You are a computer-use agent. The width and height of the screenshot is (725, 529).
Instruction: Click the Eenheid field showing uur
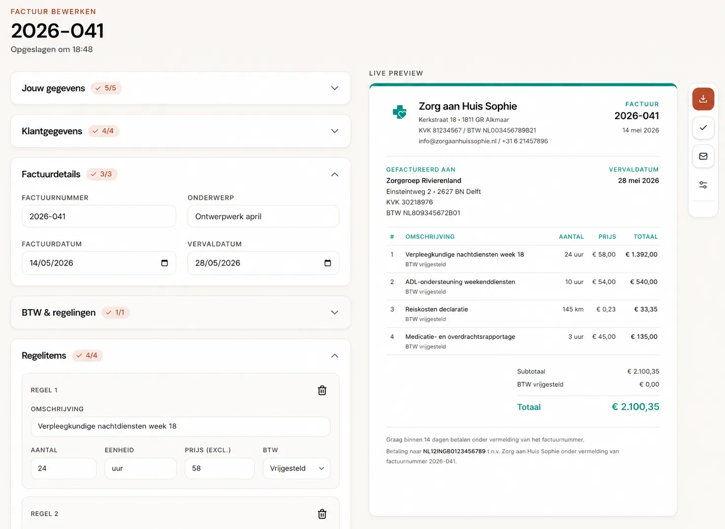pos(141,468)
